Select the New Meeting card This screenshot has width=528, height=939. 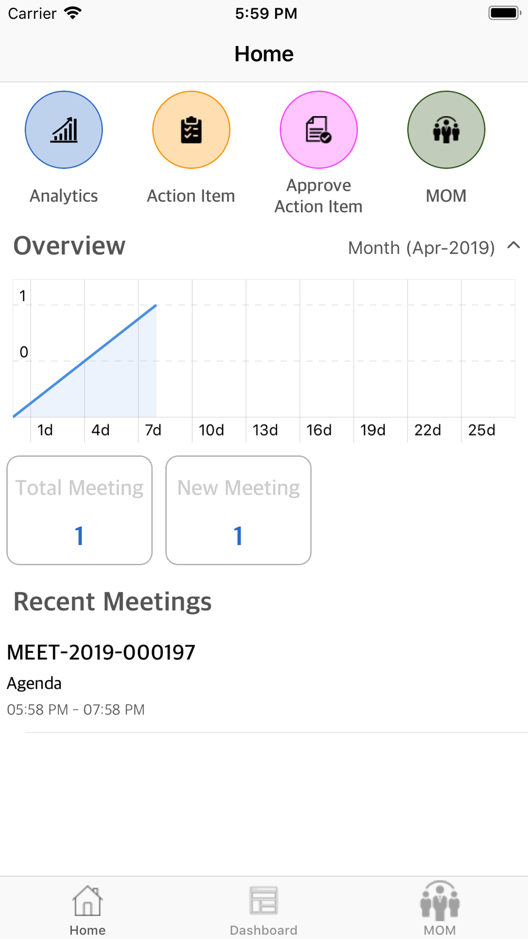tap(239, 510)
